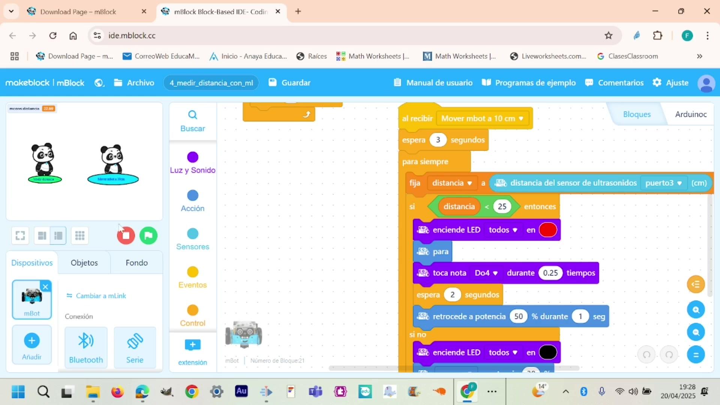Click the red stop button
The image size is (720, 405).
tap(126, 235)
